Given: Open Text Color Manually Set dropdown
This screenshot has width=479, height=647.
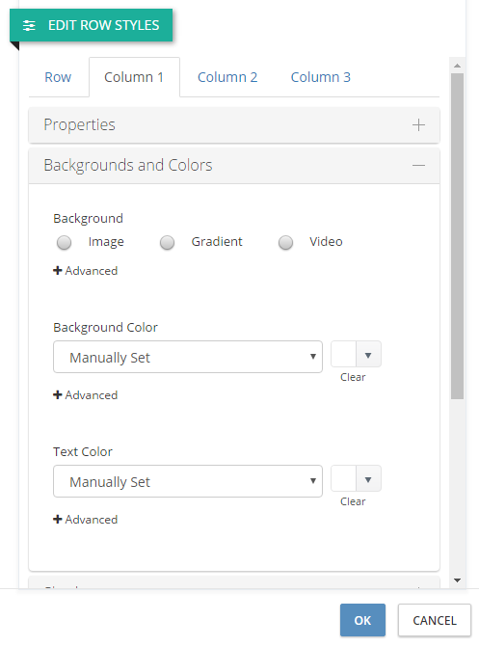Looking at the screenshot, I should pos(188,481).
